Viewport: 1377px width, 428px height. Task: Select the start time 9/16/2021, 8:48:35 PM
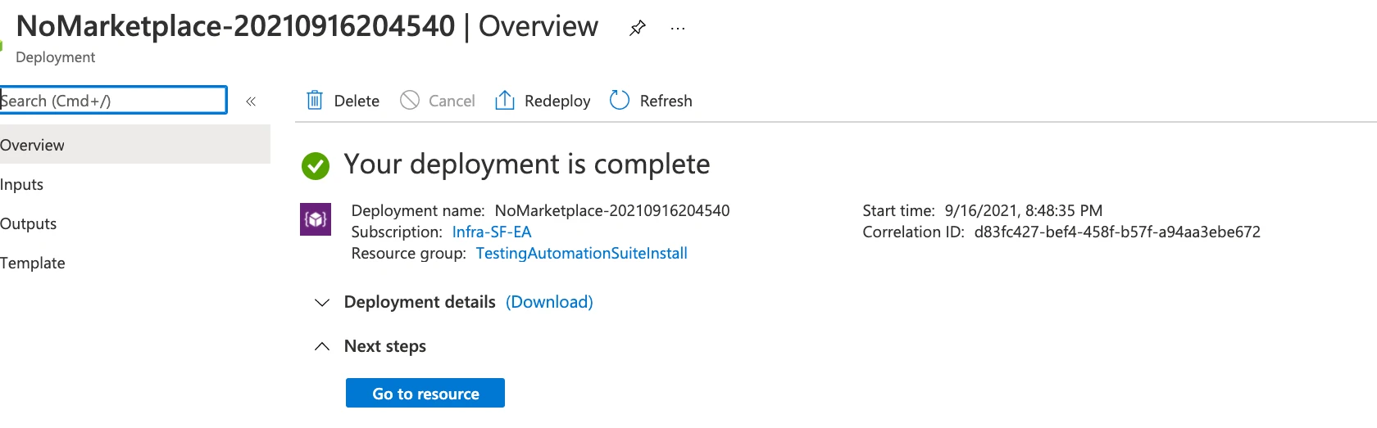pos(1024,210)
